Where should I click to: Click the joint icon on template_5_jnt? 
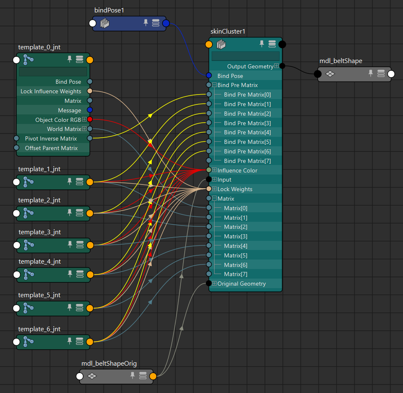[28, 308]
